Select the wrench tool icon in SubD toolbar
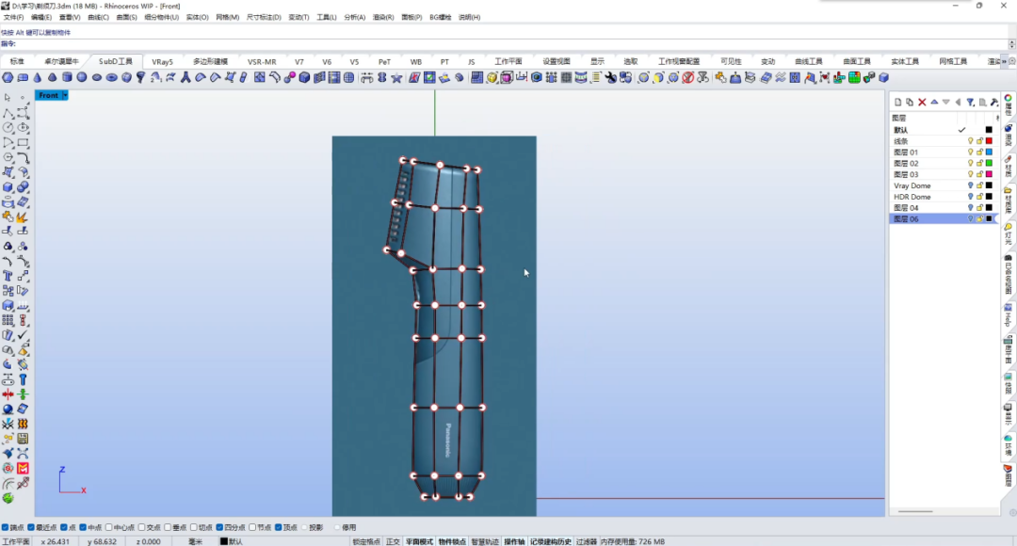 (x=610, y=78)
